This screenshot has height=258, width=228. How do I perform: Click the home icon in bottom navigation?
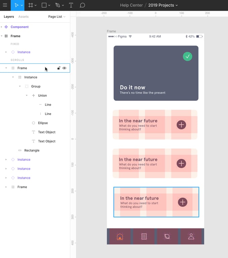click(x=120, y=236)
